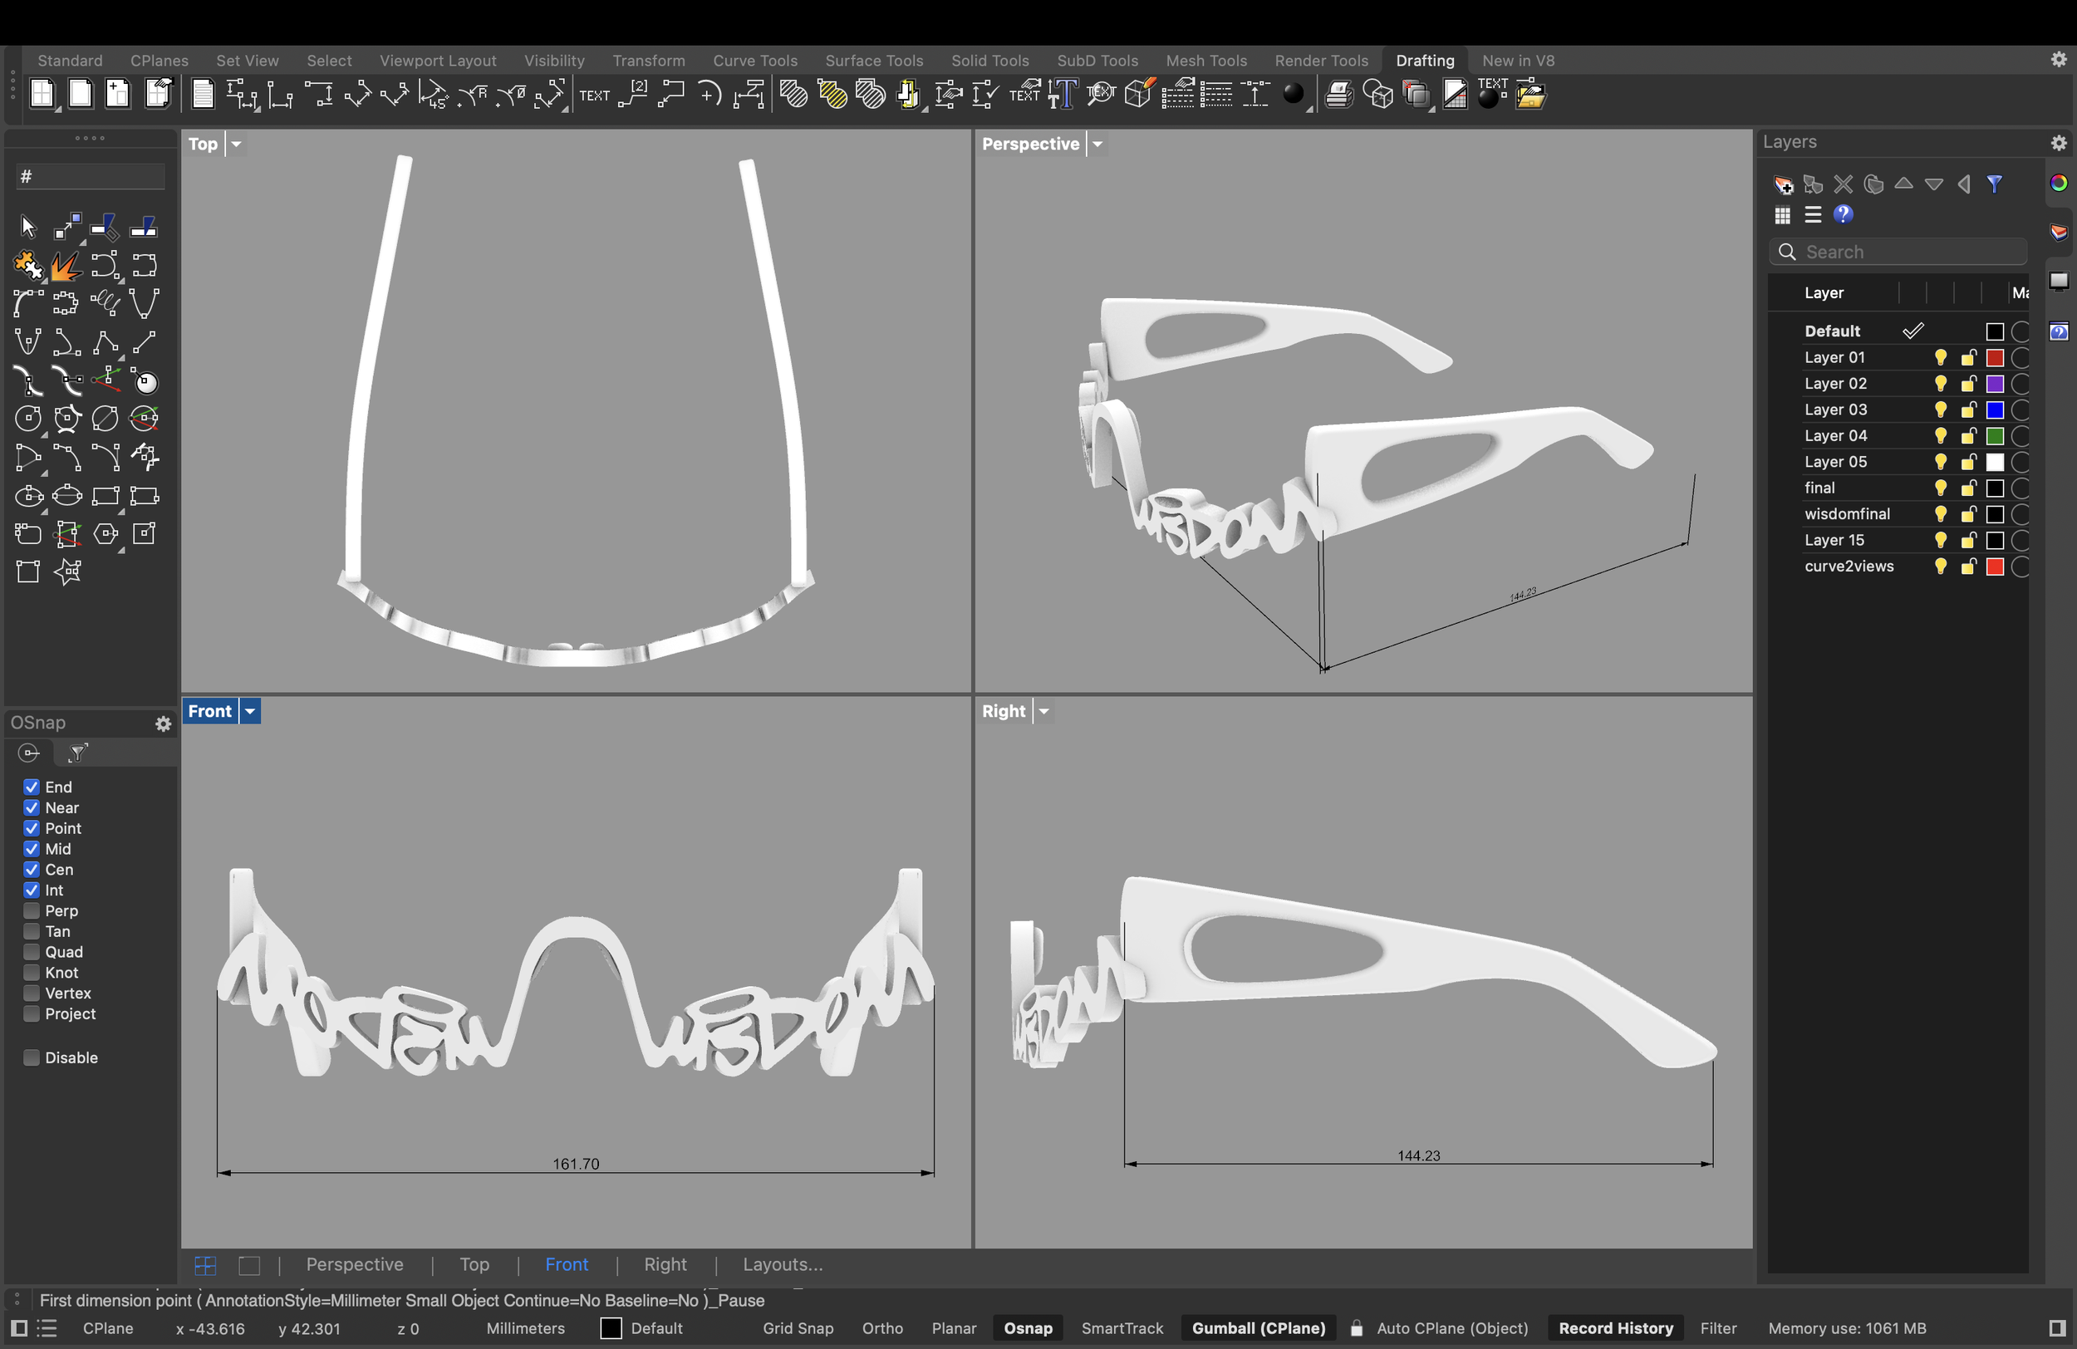Switch to the Solid Tools toolbar tab
The width and height of the screenshot is (2077, 1349).
(x=989, y=60)
